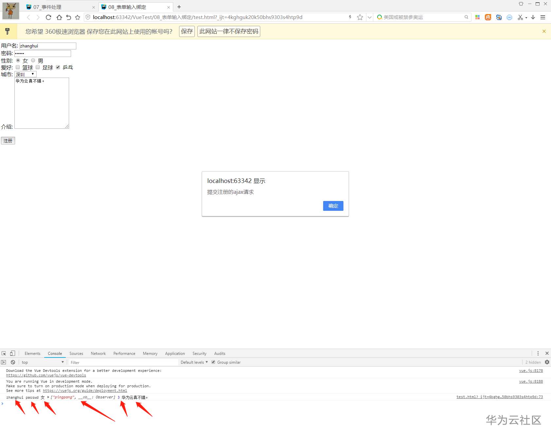Screen dimensions: 551x438
Task: Click the blue translate extension icon
Action: click(x=499, y=17)
